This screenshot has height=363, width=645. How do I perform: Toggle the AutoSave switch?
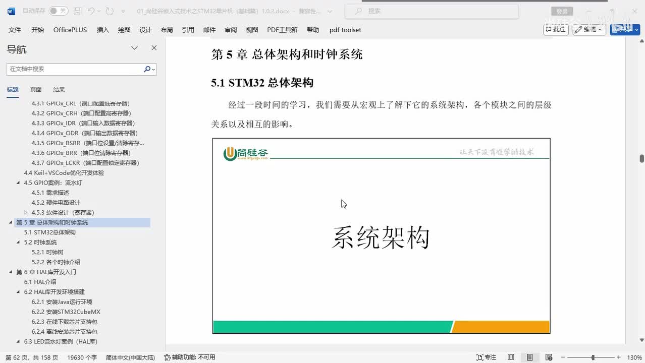click(59, 11)
